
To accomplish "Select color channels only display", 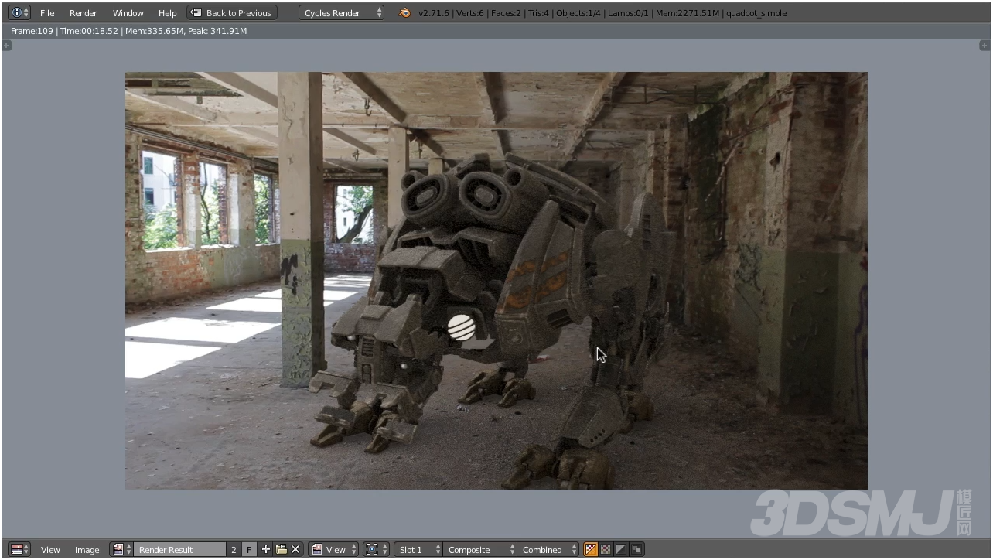I will point(606,549).
